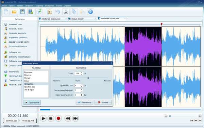Viewport: 204px width, 128px height.
Task: Click the microphone recording toolbar icon
Action: tap(49, 12)
